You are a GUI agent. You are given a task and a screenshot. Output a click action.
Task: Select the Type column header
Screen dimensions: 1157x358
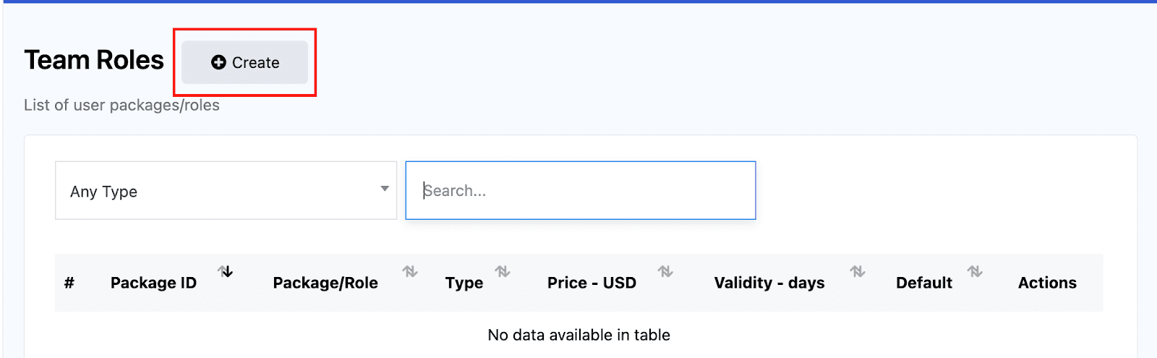point(464,283)
